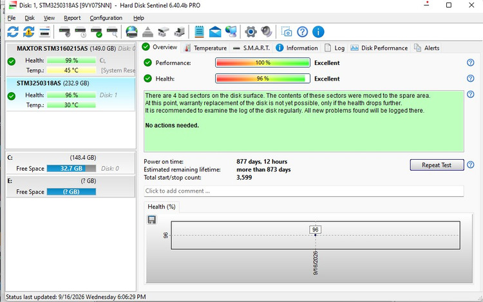The height and width of the screenshot is (302, 483).
Task: Open the Configuration menu
Action: (x=106, y=18)
